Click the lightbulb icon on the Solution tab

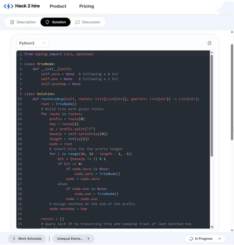point(47,22)
